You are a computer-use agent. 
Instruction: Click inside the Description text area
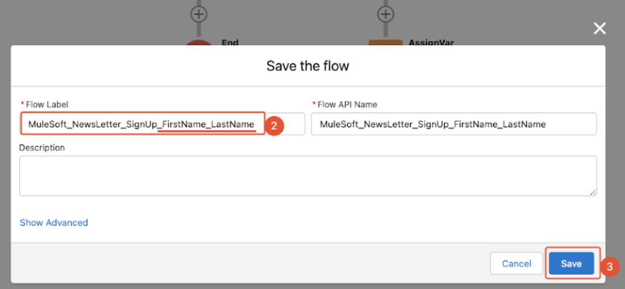point(308,175)
